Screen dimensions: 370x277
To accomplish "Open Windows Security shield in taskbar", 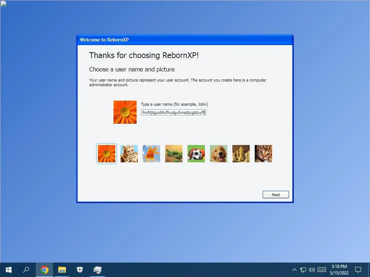I will click(x=80, y=270).
